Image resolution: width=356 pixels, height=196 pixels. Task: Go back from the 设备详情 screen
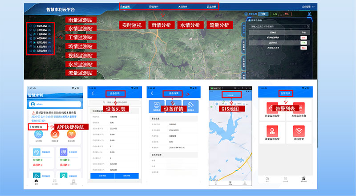pos(152,94)
